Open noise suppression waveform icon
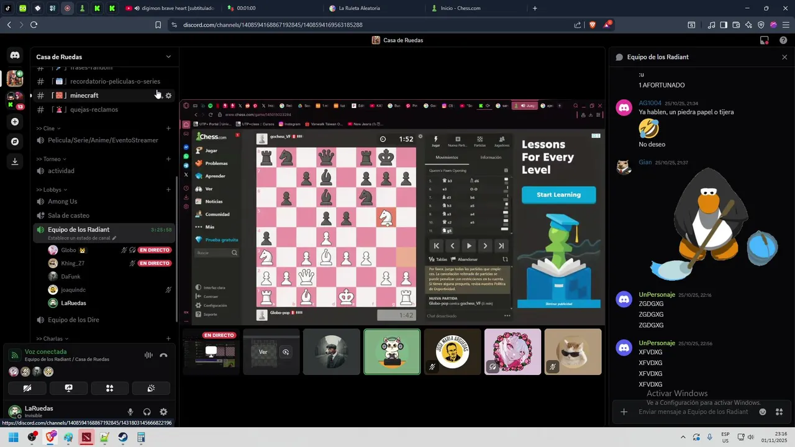The height and width of the screenshot is (447, 795). coord(148,355)
